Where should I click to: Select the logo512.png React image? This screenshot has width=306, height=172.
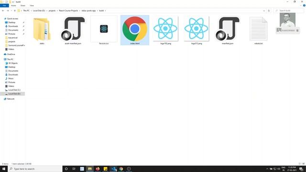(x=197, y=31)
